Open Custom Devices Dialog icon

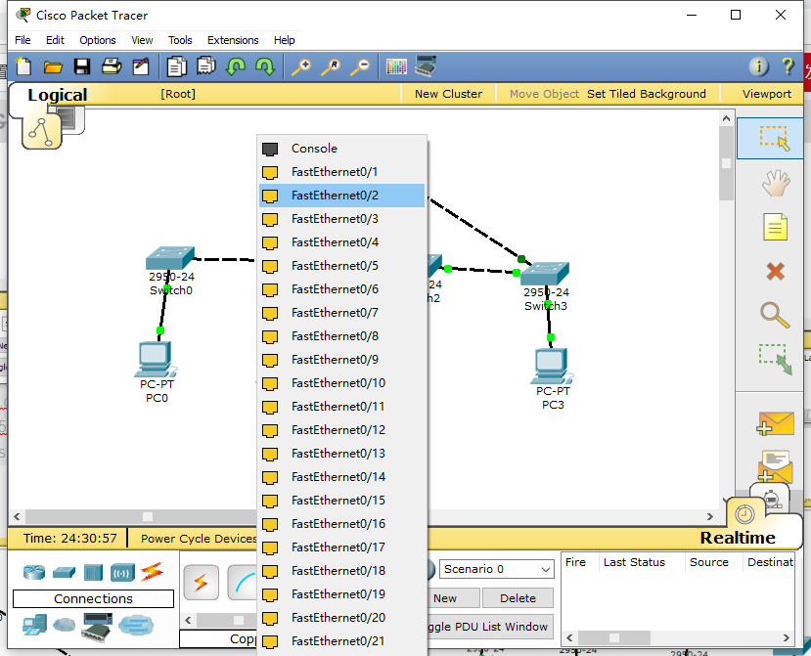(x=426, y=66)
